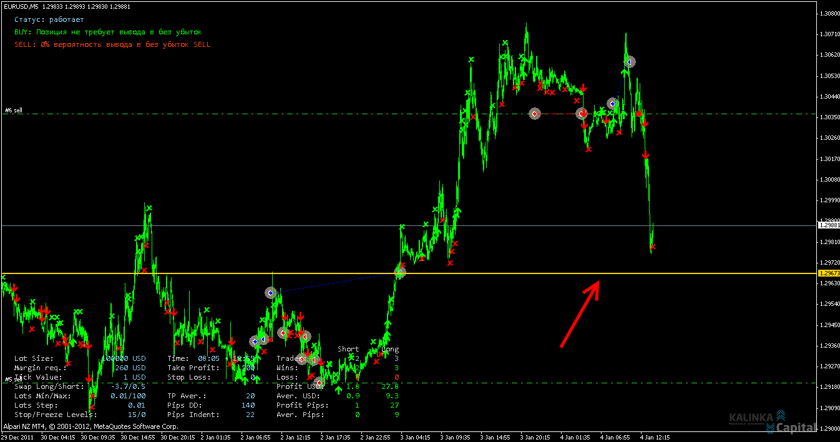Viewport: 840px width, 442px height.
Task: Click the red X marker below the last candle
Action: 653,247
